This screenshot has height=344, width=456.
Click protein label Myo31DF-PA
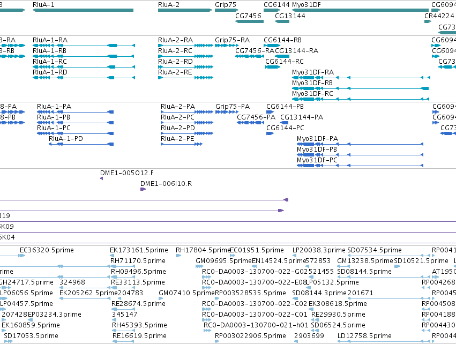[x=318, y=139]
